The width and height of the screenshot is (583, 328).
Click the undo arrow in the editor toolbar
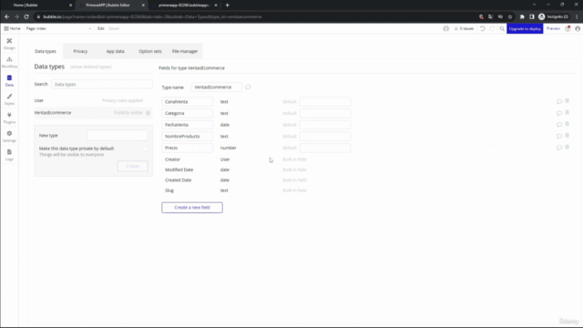coord(482,28)
